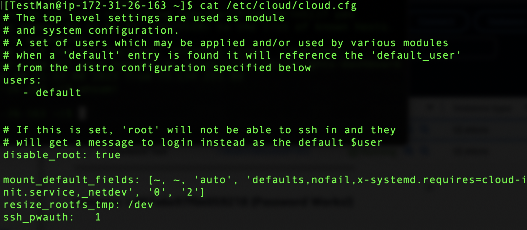Click the word 'distro' in the comment
527x230 pixels.
click(x=95, y=68)
